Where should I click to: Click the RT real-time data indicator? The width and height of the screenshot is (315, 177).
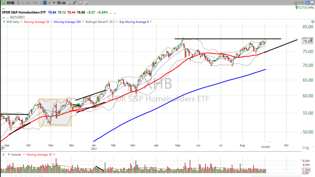click(x=303, y=3)
